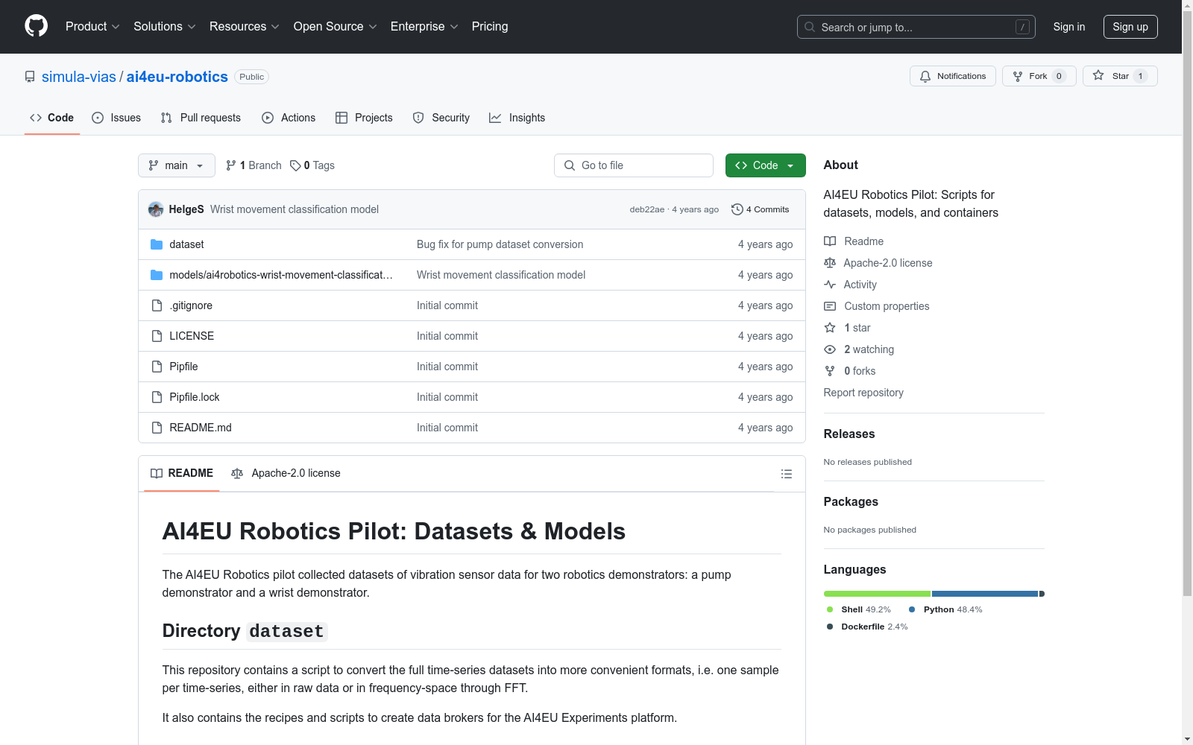Open the Releases heading link

849,434
